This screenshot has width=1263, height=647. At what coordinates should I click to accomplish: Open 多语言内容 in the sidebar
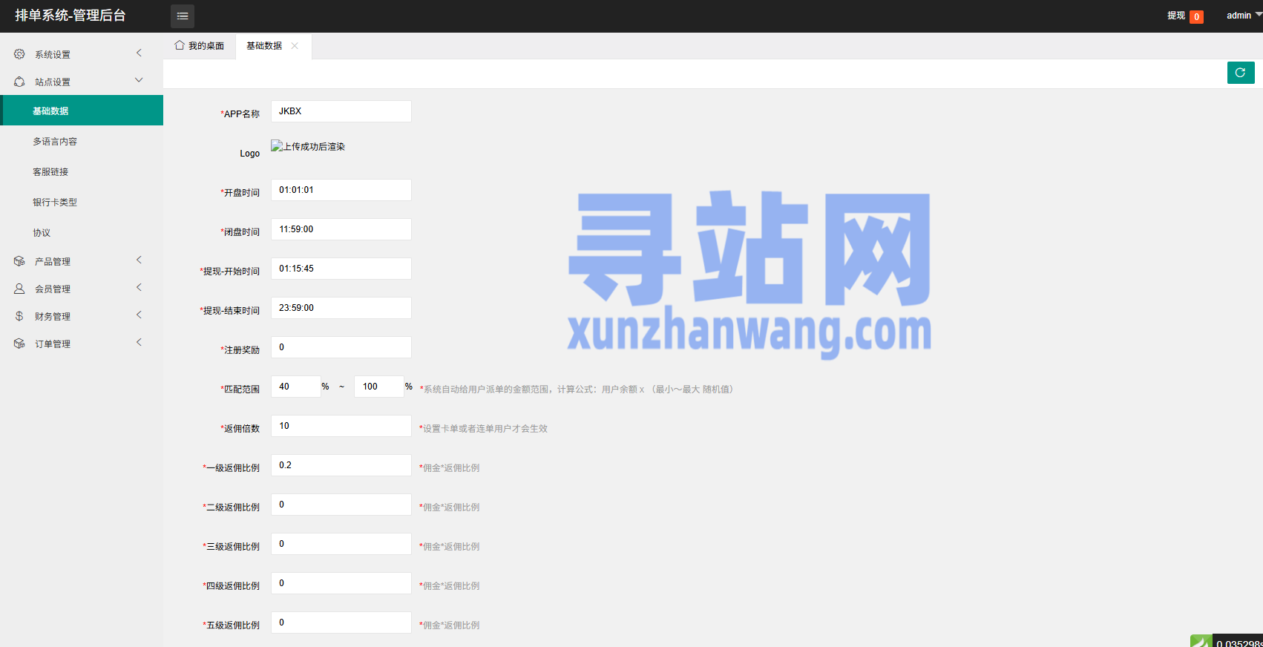55,141
